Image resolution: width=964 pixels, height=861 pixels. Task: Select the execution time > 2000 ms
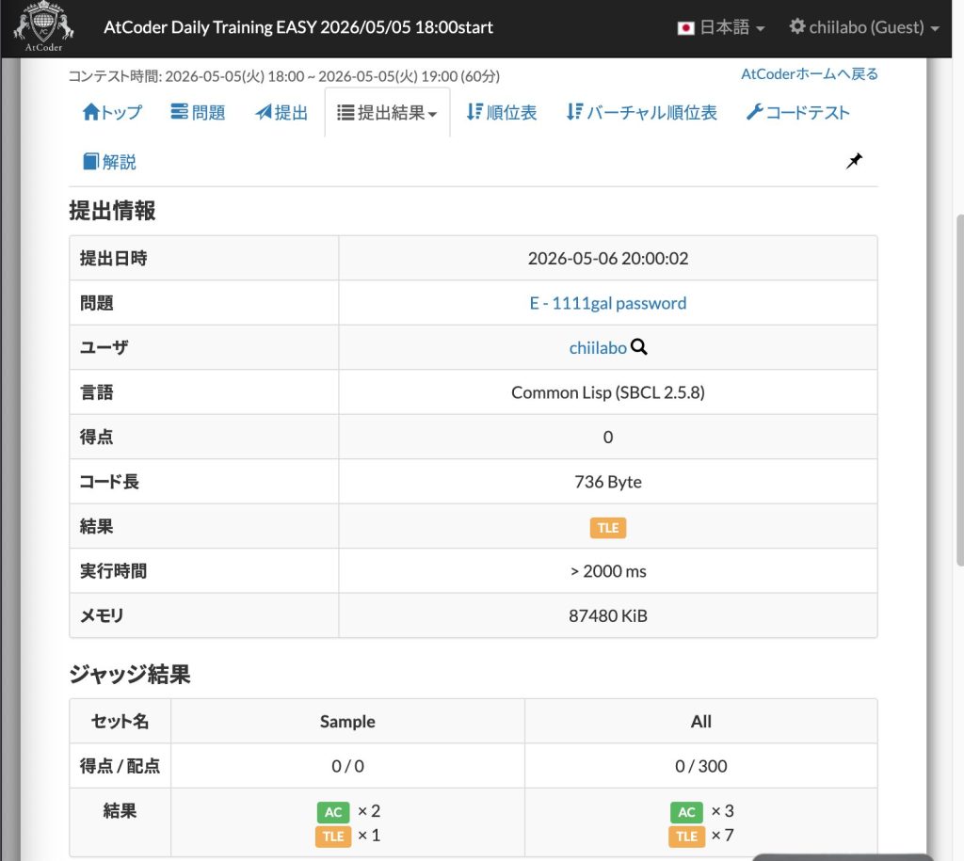[x=608, y=571]
